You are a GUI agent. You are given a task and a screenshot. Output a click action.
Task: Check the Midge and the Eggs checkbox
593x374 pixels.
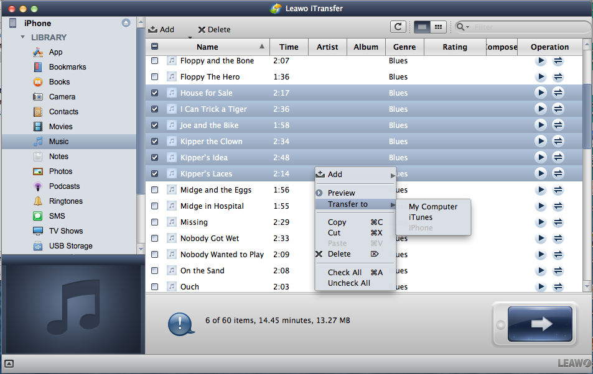tap(155, 189)
